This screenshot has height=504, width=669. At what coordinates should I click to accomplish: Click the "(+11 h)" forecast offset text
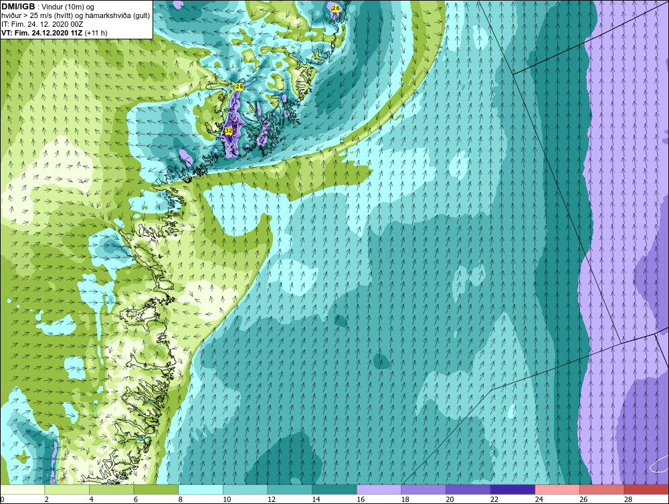click(96, 33)
